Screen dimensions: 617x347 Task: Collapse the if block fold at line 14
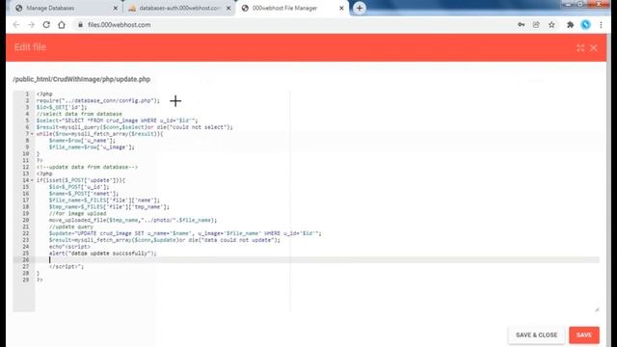pyautogui.click(x=32, y=180)
